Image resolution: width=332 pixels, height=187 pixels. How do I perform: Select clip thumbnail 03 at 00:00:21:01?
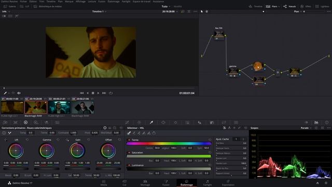click(x=59, y=108)
